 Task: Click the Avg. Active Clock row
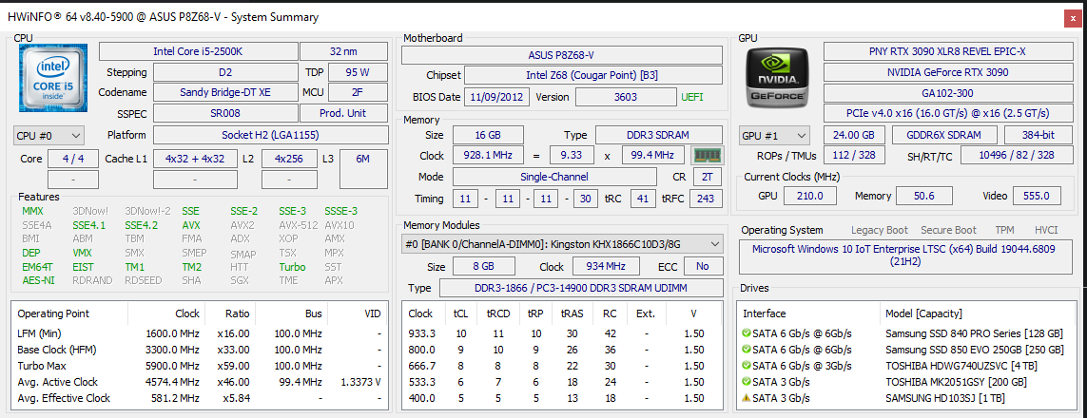[x=200, y=382]
